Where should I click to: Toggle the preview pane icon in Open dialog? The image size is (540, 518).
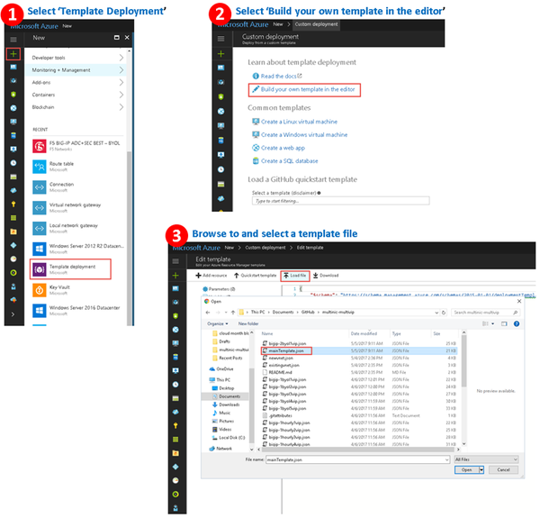click(504, 324)
